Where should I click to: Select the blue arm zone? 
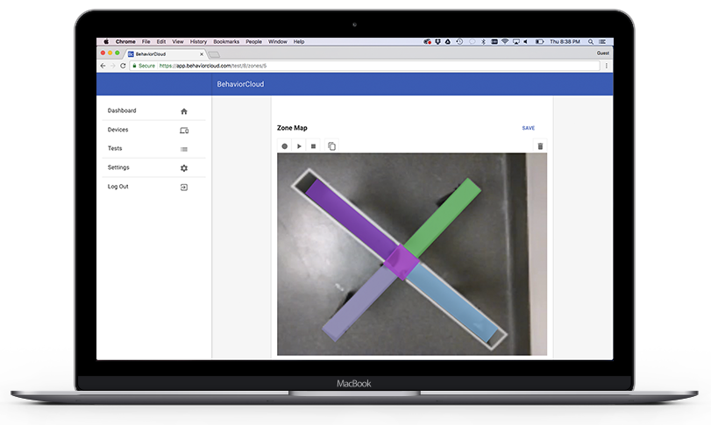point(452,301)
